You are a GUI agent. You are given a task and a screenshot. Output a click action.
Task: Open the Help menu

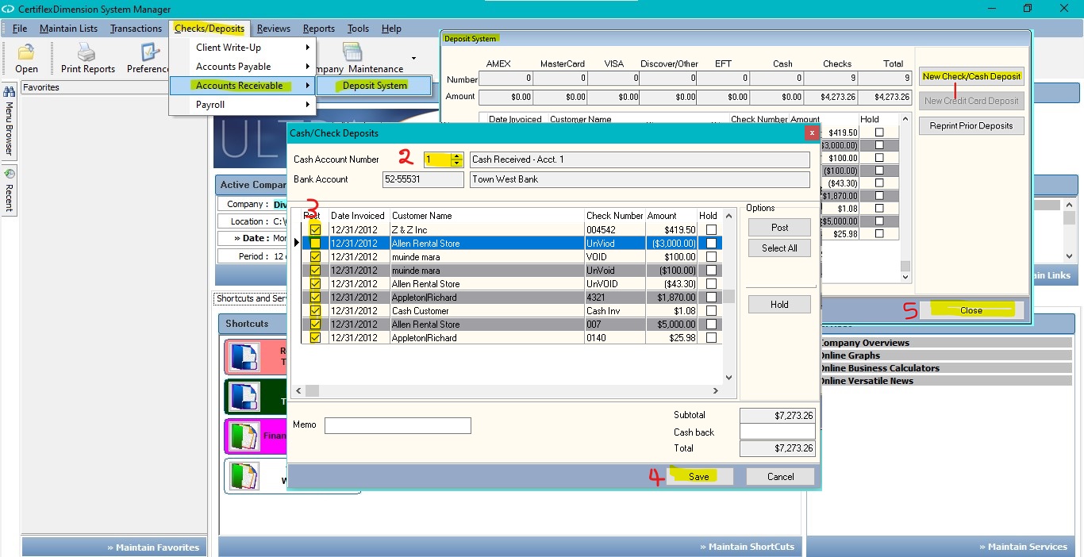pos(391,29)
